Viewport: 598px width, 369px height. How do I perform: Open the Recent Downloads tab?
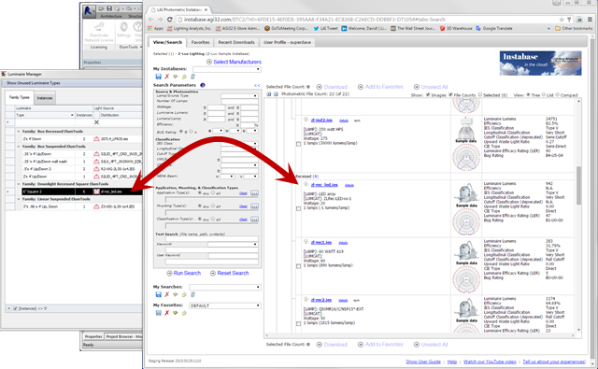[x=236, y=42]
